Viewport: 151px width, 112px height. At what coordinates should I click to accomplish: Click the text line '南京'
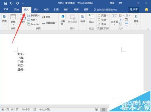(x=20, y=66)
